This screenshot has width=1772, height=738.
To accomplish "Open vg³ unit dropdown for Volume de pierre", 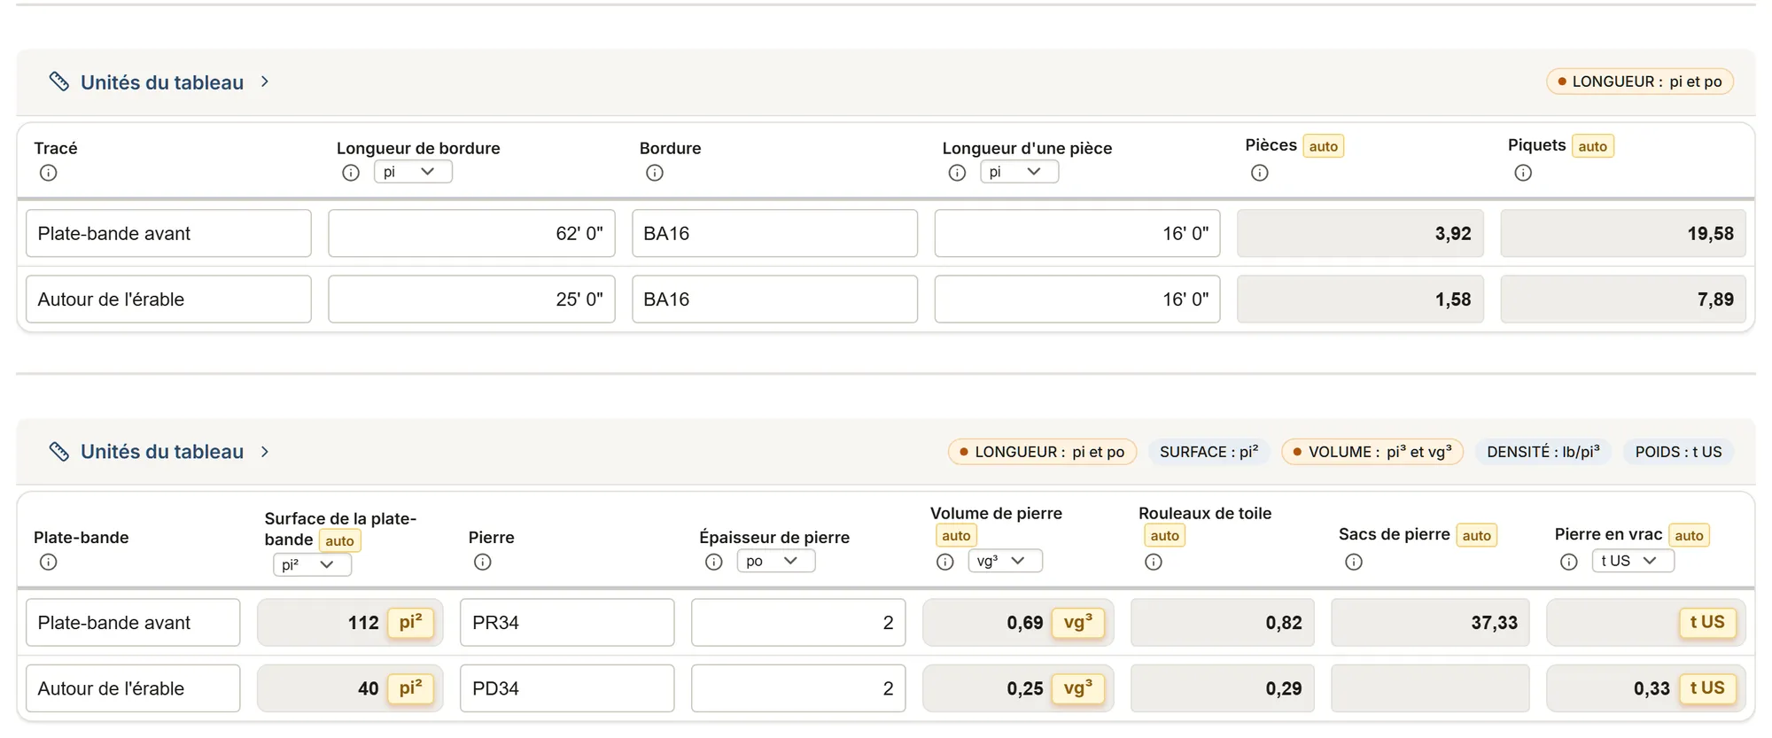I will pyautogui.click(x=1005, y=561).
